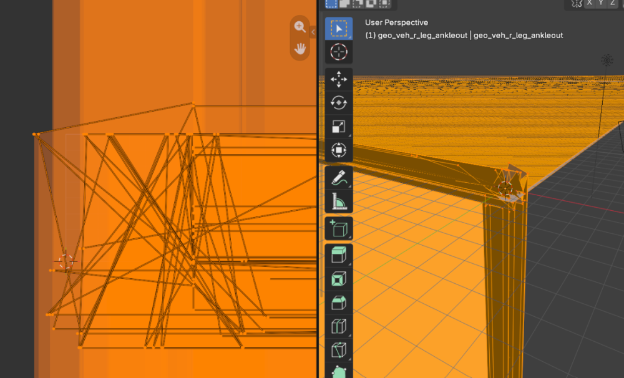Choose the Subtract Selection mode
The height and width of the screenshot is (378, 624).
[358, 4]
